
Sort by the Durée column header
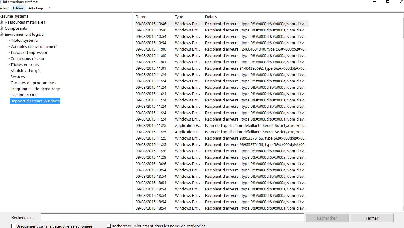coord(153,17)
